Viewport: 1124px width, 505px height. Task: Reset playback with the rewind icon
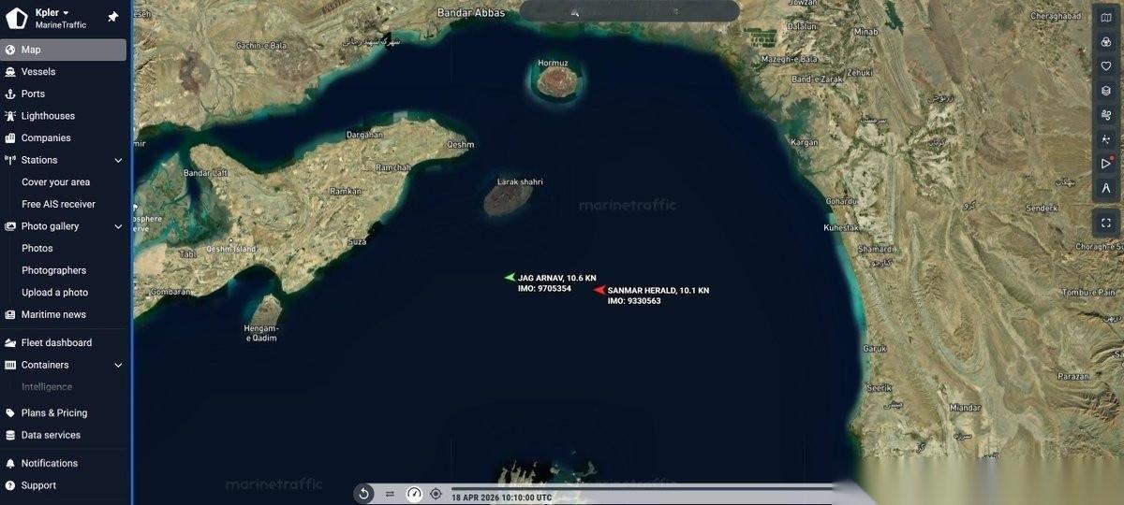click(x=364, y=494)
